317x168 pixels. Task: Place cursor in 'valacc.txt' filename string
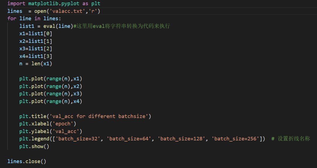(x=67, y=11)
